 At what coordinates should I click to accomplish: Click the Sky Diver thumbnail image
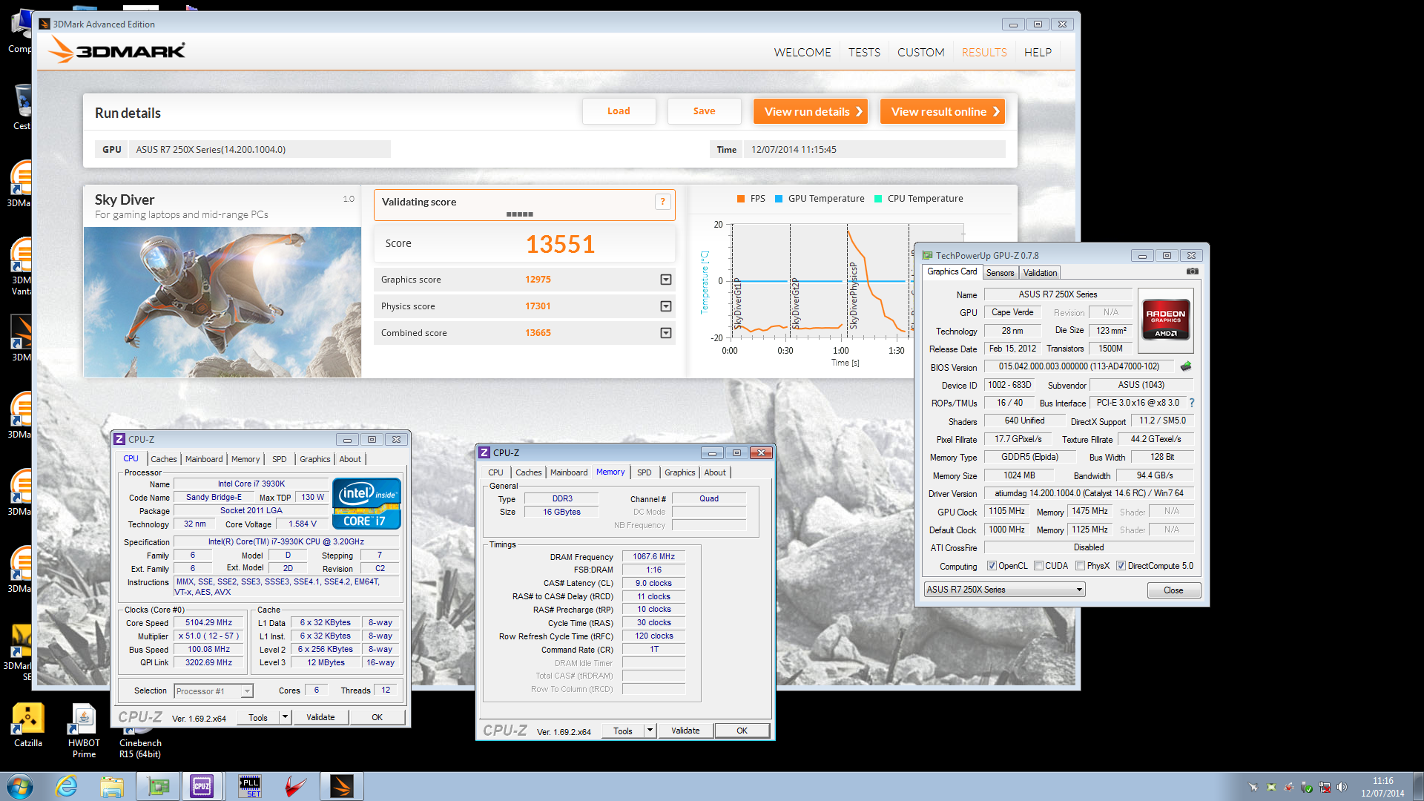coord(222,302)
